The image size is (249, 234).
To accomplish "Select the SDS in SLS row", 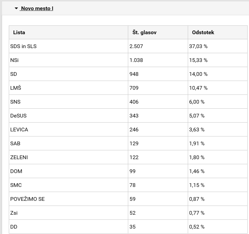I will [128, 46].
